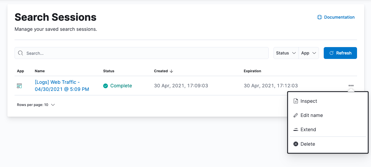Click the Complete status text

(121, 86)
